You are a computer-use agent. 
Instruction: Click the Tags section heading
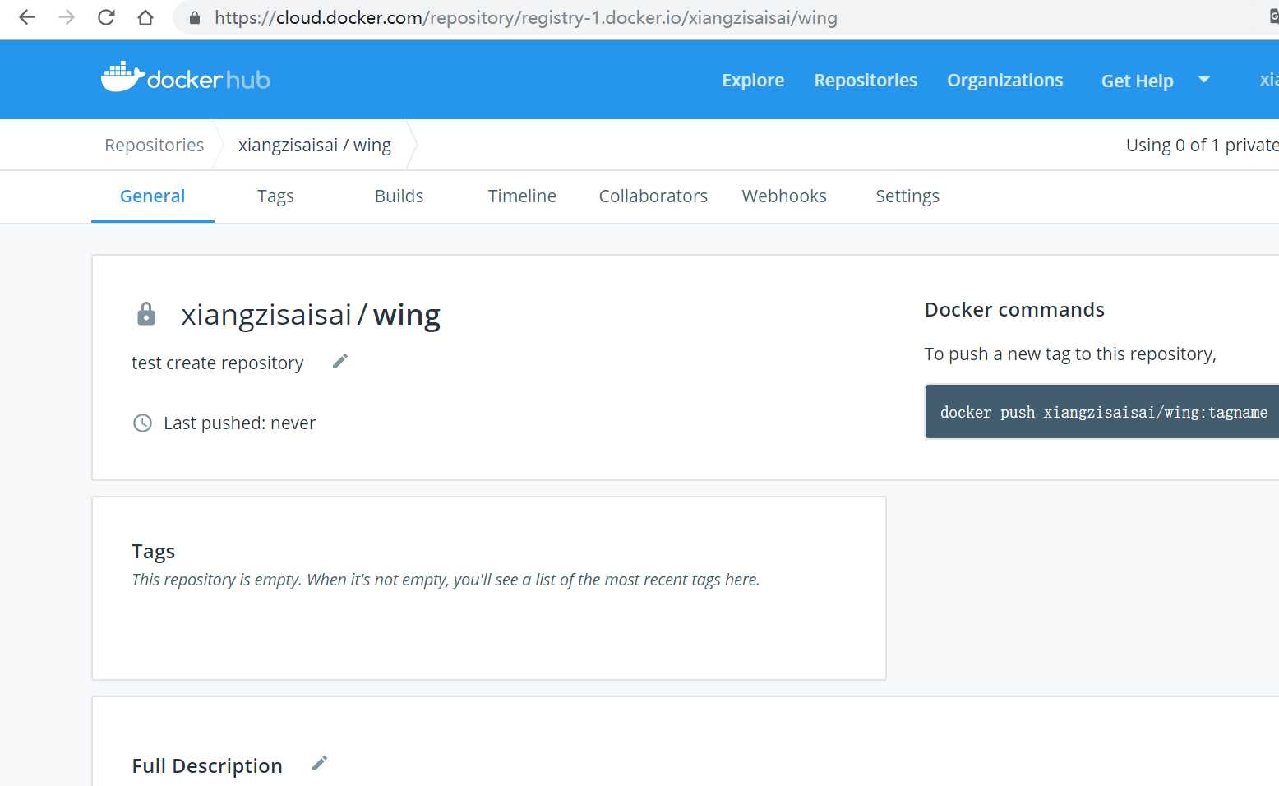pyautogui.click(x=154, y=551)
